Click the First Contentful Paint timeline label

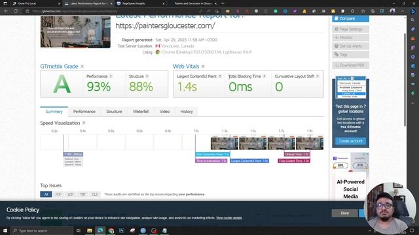pos(212,154)
